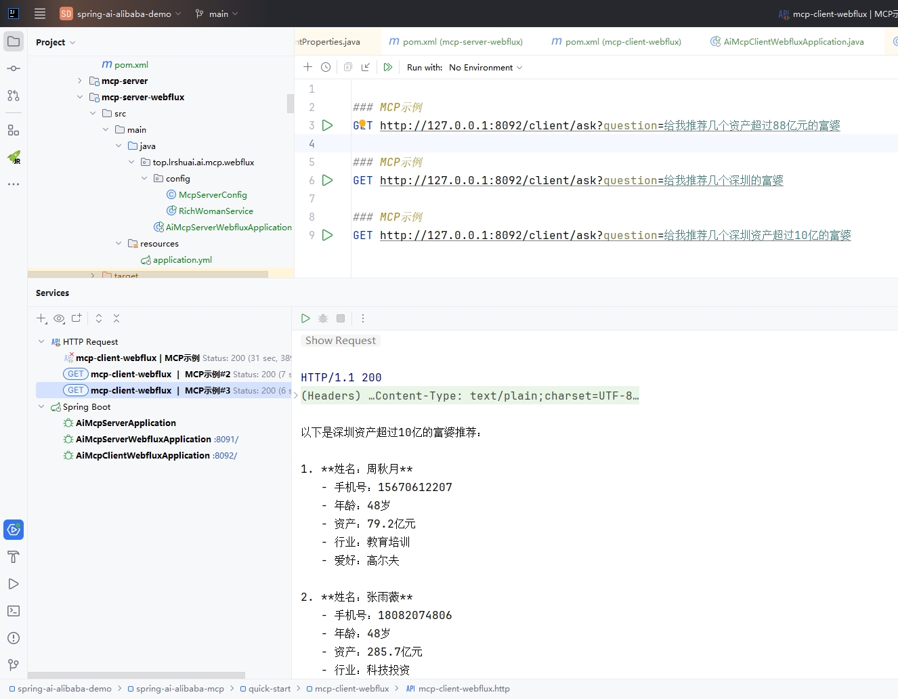Screen dimensions: 898x699
Task: Toggle the Project tool window folder icon
Action: 14,41
